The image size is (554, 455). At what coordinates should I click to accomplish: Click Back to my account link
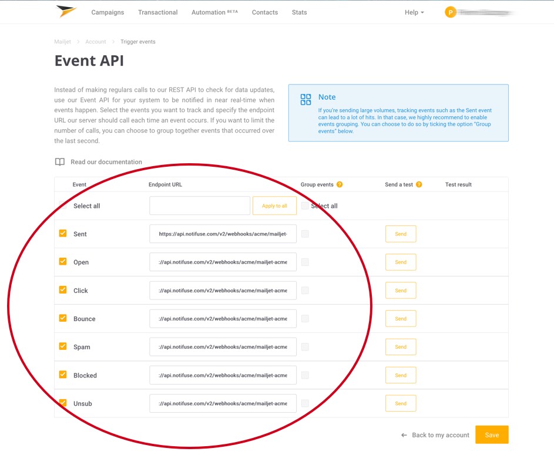pos(441,435)
